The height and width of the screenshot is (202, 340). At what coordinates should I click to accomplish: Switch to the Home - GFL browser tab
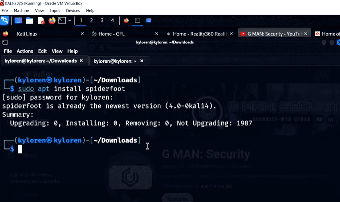[119, 34]
